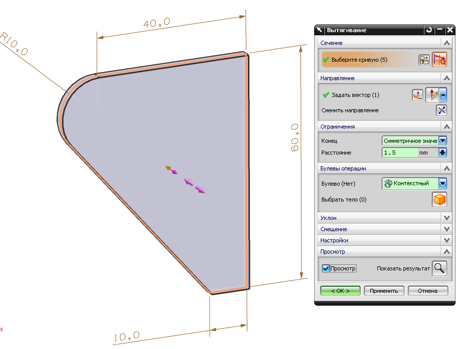Viewport: 456px width, 349px height.
Task: Minimize the Вытягивание dialog
Action: click(x=440, y=30)
